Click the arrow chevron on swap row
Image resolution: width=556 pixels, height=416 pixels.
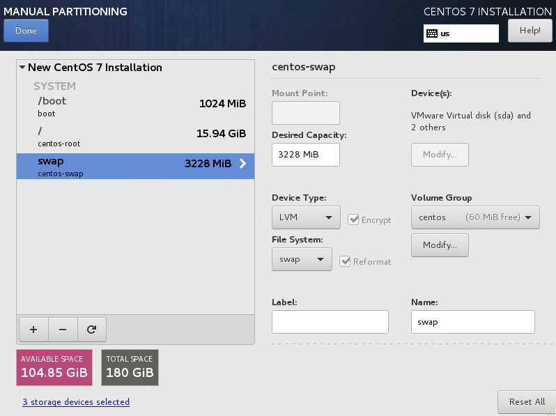(x=242, y=164)
